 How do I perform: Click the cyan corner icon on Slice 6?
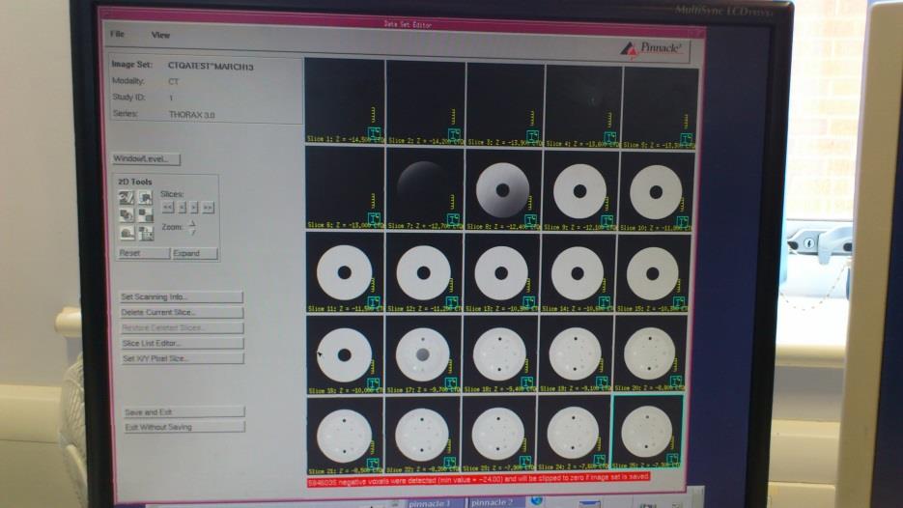(x=375, y=219)
